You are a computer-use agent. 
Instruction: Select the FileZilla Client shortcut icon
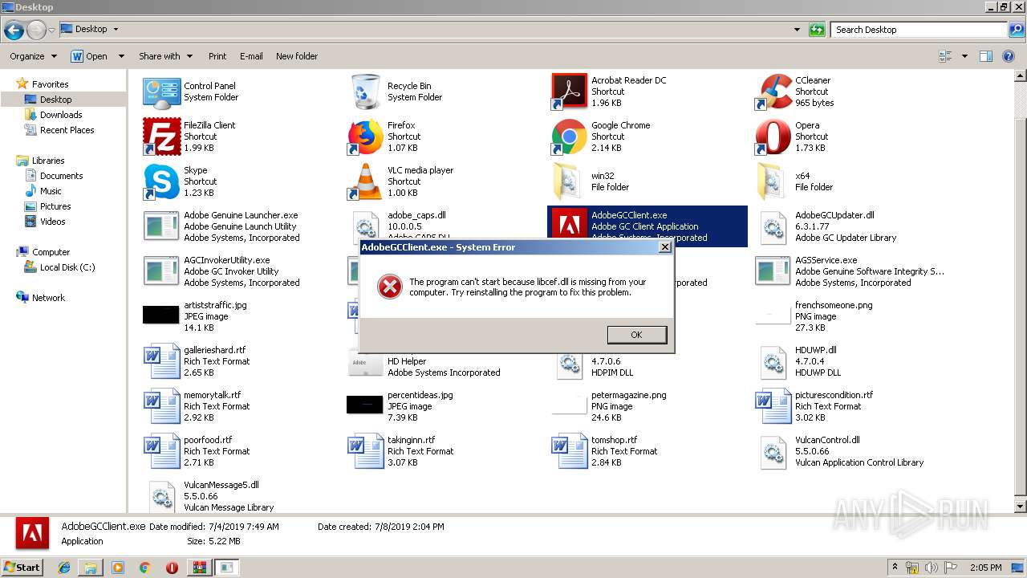pyautogui.click(x=162, y=137)
